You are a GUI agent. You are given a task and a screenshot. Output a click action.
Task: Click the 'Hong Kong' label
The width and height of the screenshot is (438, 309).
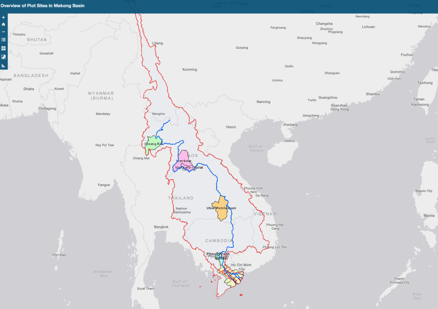340,109
